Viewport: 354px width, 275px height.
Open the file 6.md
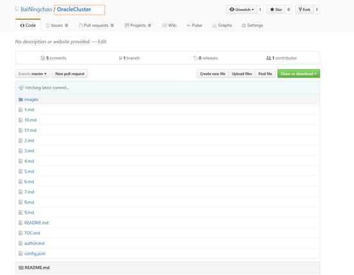(x=29, y=182)
